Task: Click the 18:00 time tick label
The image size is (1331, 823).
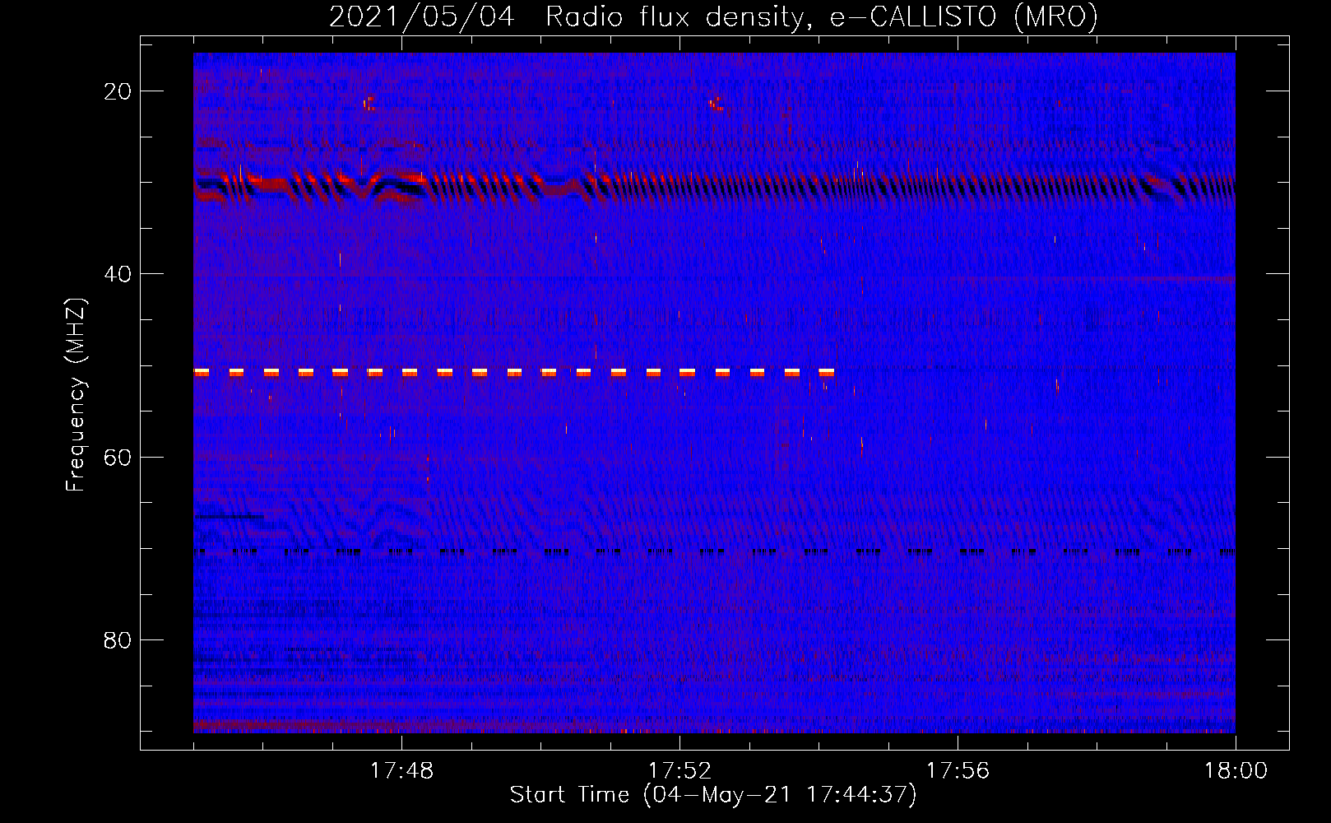Action: (1236, 771)
